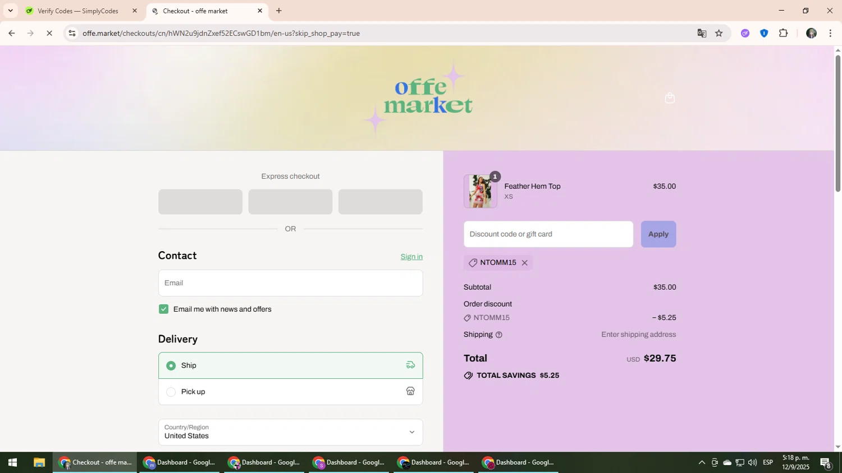842x473 pixels.
Task: Open the Google Translate icon in the address bar
Action: 702,33
